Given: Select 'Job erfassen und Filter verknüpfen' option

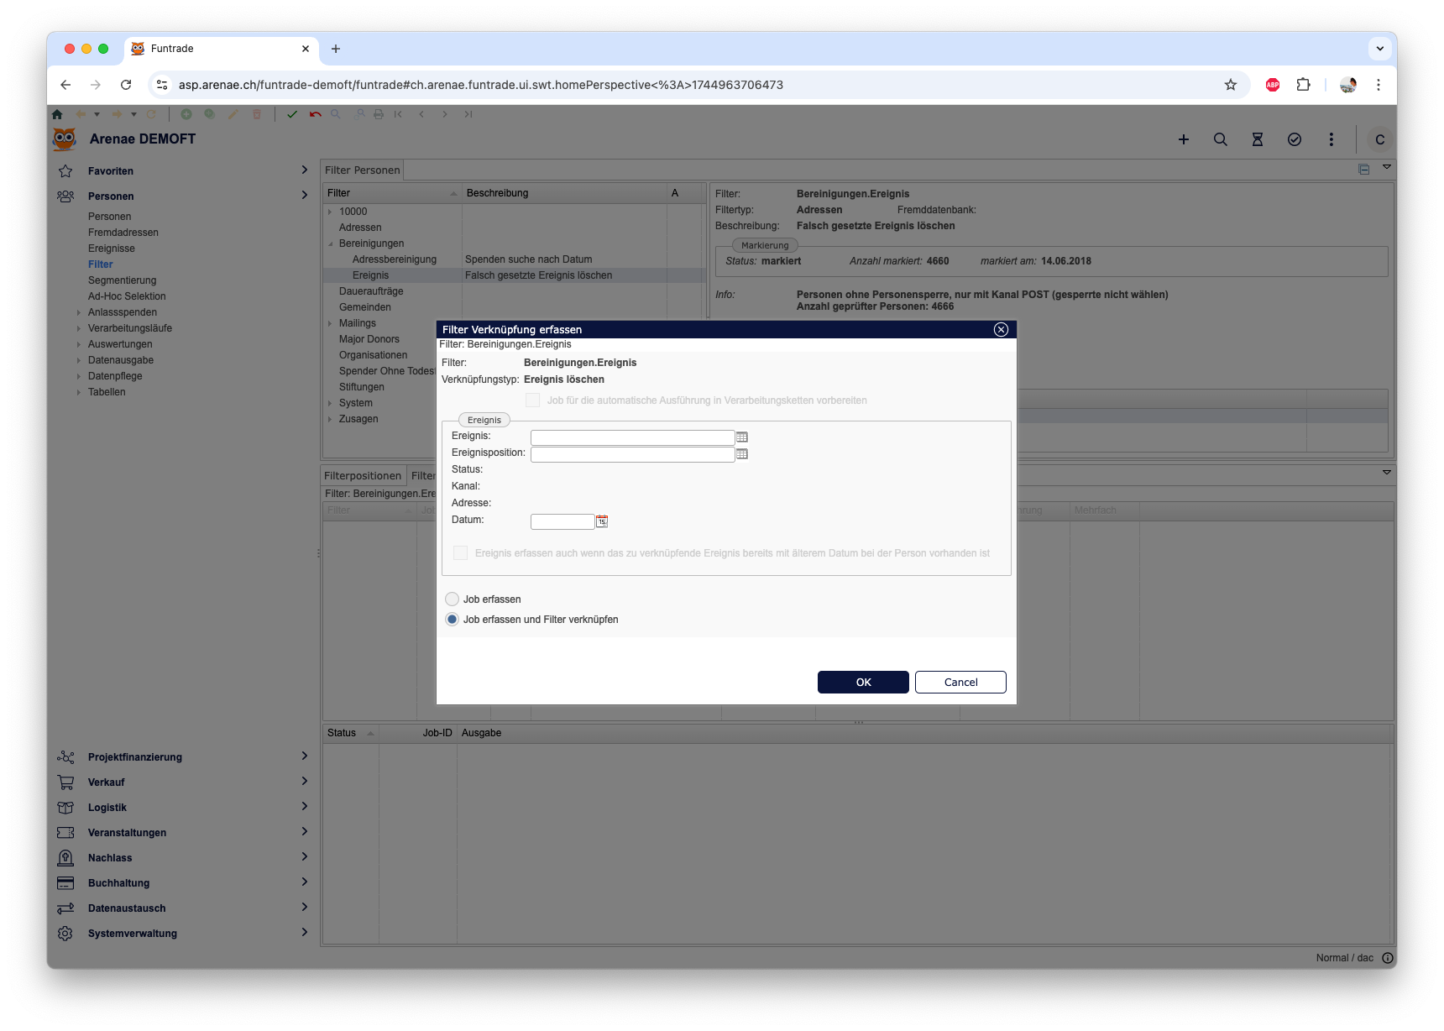Looking at the screenshot, I should point(453,620).
